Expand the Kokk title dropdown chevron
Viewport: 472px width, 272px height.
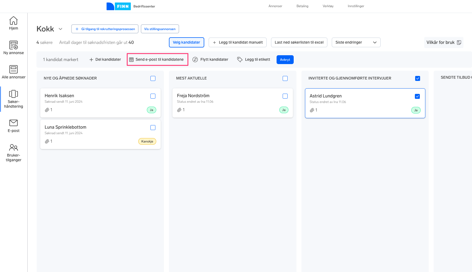60,29
